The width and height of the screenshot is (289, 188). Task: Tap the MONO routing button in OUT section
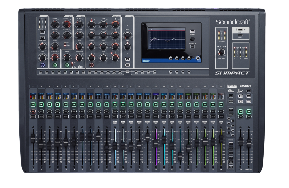click(x=127, y=65)
